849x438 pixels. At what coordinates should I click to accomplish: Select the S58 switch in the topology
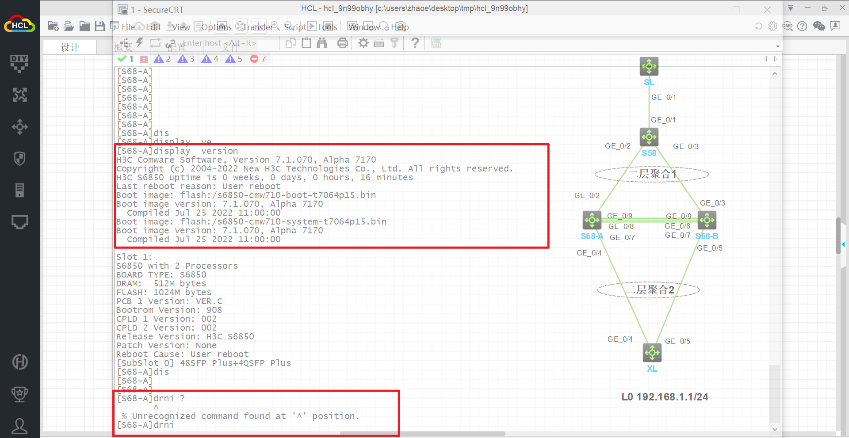649,137
